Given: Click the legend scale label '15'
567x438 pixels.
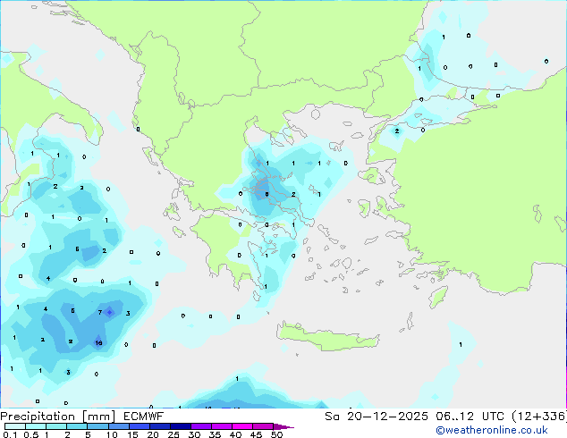Looking at the screenshot, I should click(x=132, y=434).
